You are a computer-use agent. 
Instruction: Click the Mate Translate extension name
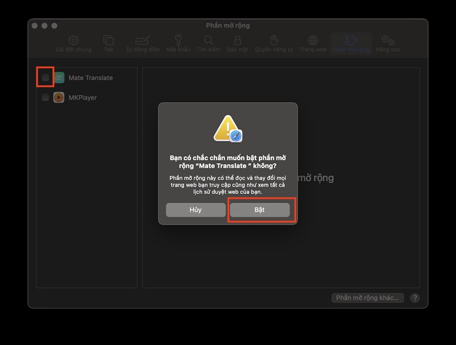coord(91,78)
